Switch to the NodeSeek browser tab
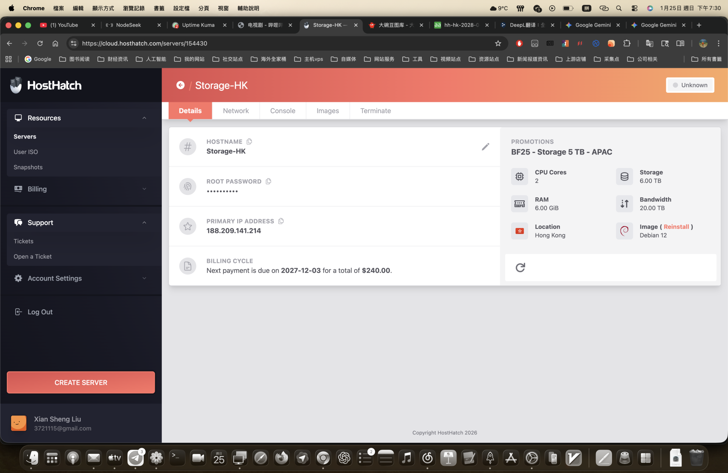 point(133,25)
